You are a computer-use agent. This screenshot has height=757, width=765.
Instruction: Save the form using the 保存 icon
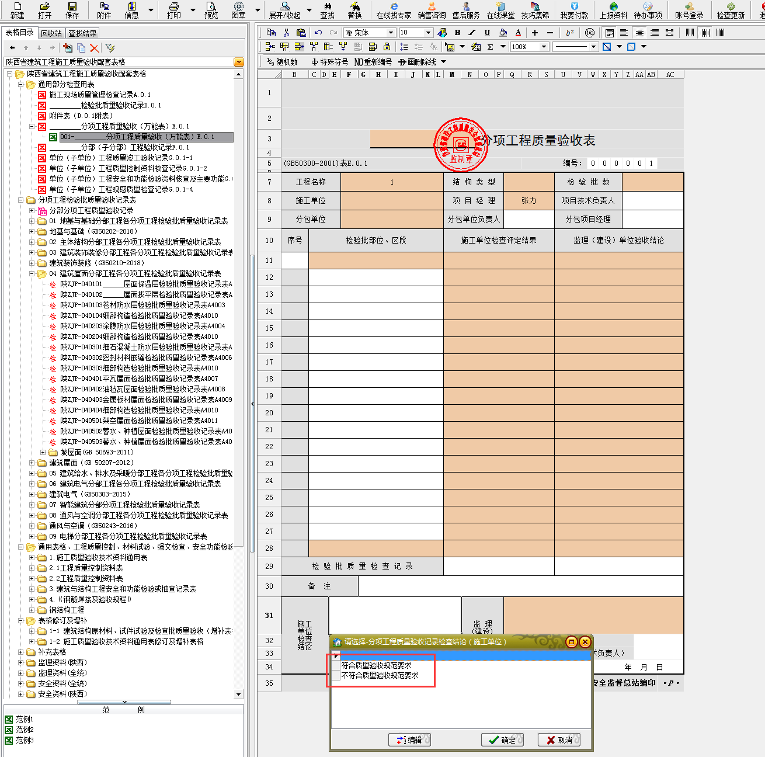[72, 10]
